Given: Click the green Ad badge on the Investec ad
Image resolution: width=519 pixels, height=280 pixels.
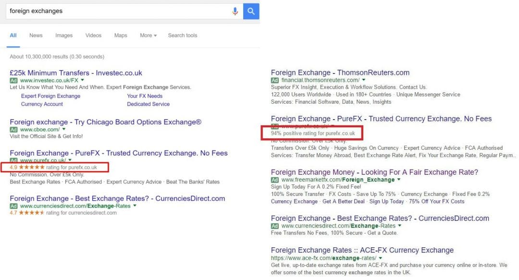Looking at the screenshot, I should pos(13,80).
